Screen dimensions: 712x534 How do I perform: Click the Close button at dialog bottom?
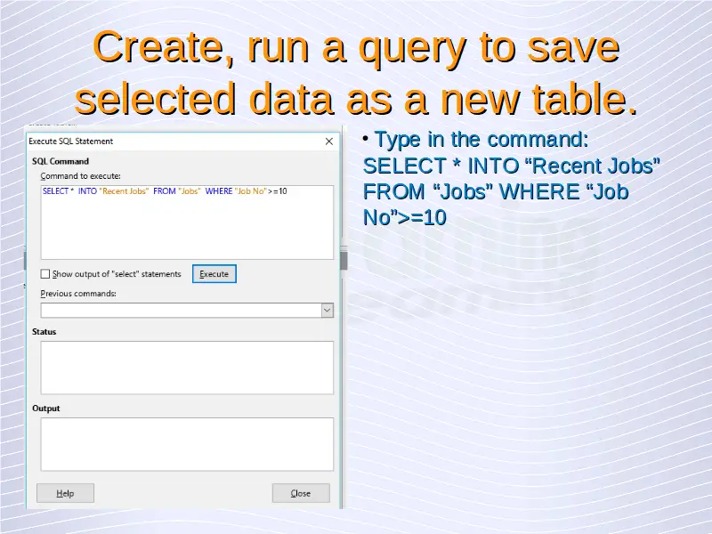click(x=301, y=493)
